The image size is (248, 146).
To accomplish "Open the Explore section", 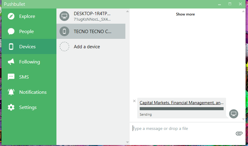I will (29, 16).
